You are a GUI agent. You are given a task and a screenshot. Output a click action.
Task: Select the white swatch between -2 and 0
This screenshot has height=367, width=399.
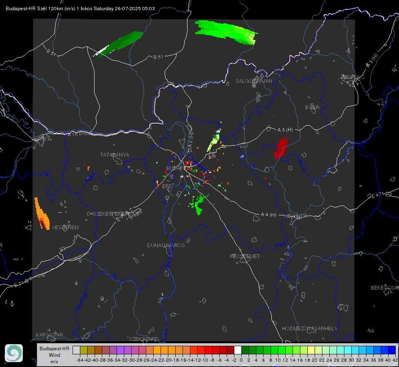(x=238, y=350)
